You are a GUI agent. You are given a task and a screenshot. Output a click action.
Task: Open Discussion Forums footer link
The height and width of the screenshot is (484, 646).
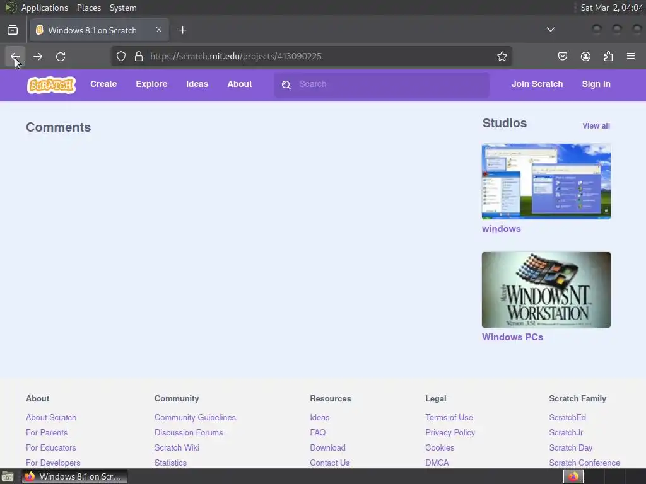tap(189, 432)
